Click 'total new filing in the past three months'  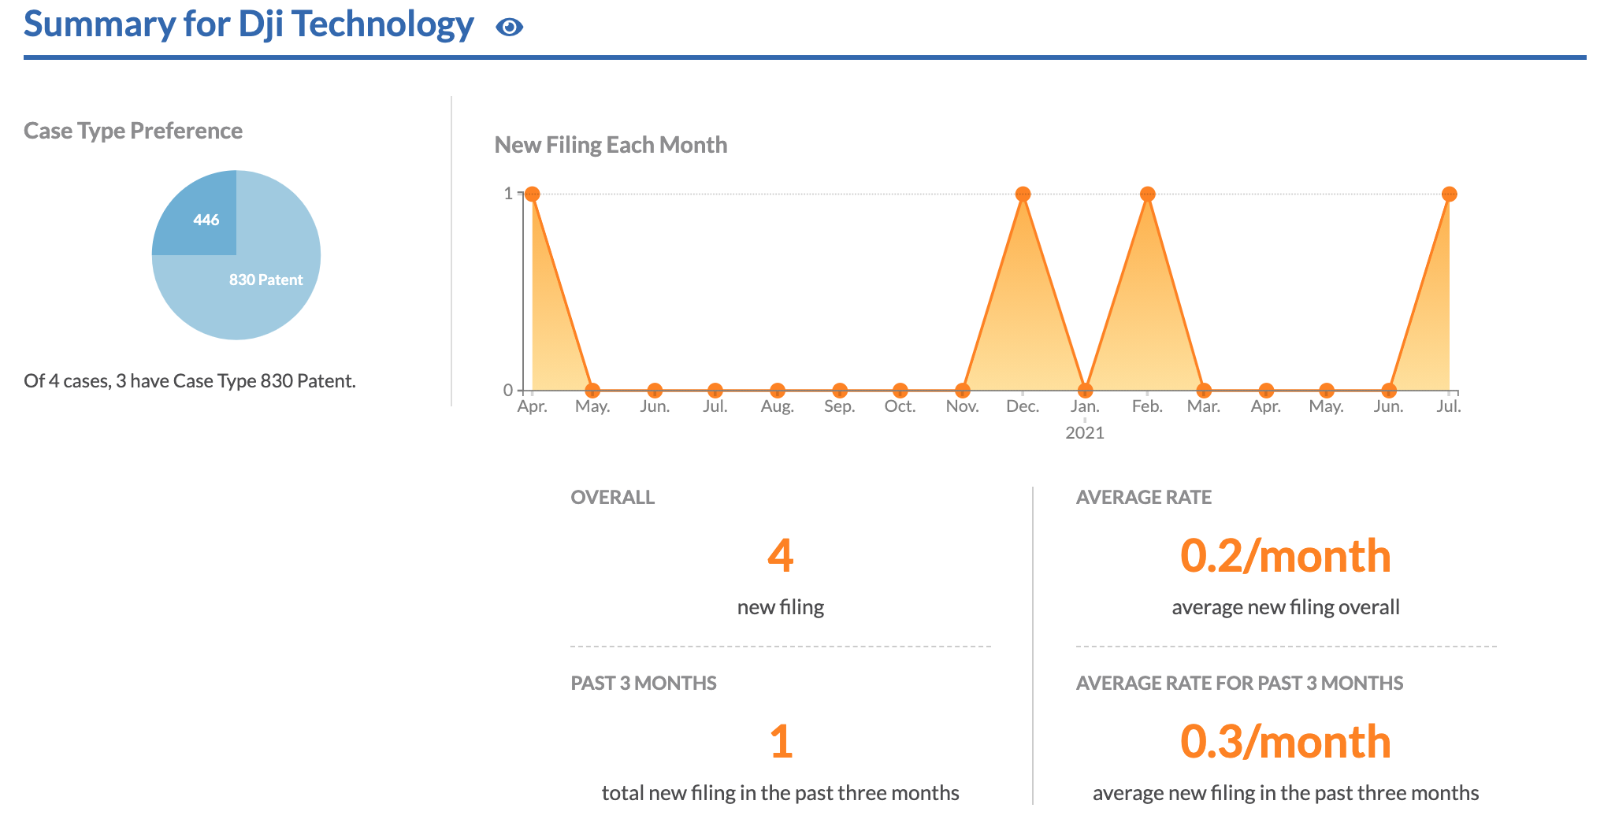point(781,793)
